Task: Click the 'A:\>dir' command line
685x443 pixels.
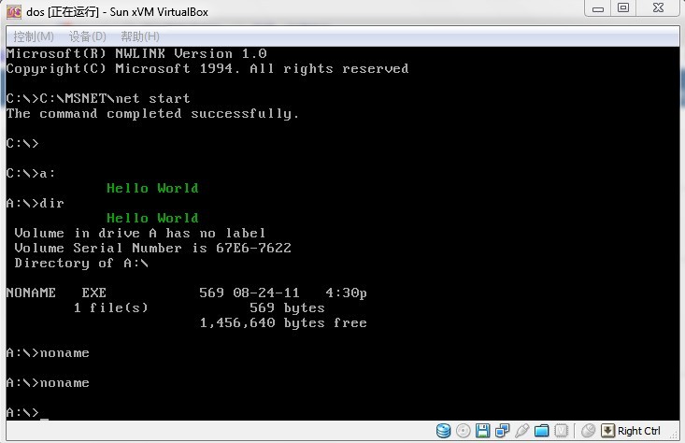Action: coord(35,203)
